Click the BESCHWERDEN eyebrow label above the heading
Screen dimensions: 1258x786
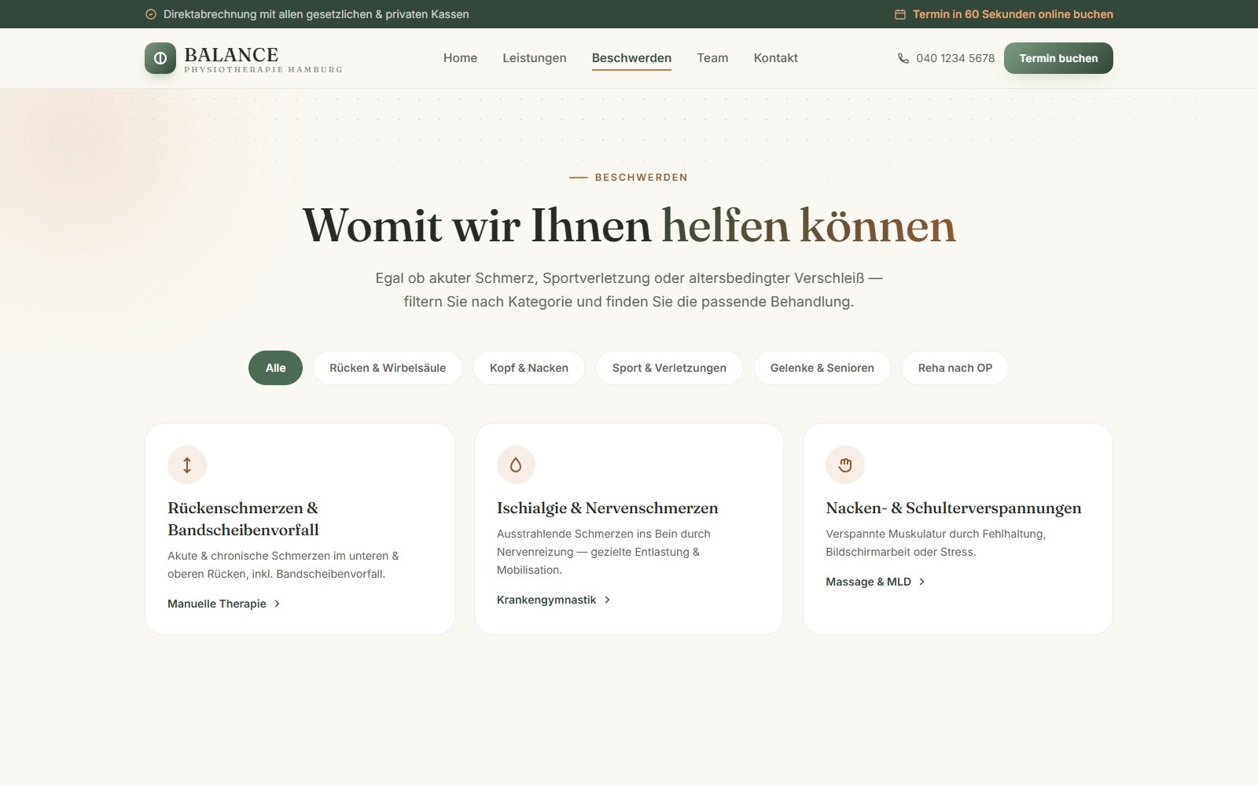tap(642, 178)
